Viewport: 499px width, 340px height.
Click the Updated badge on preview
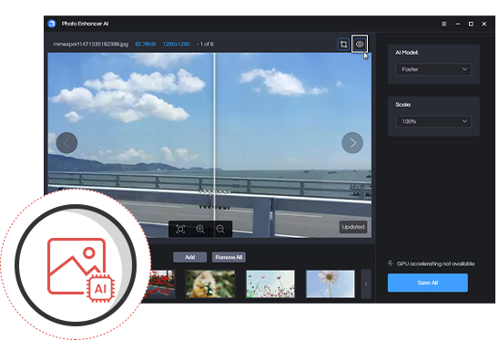[353, 227]
